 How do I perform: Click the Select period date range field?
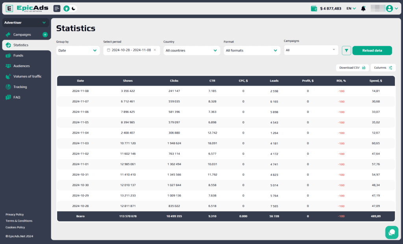(131, 50)
